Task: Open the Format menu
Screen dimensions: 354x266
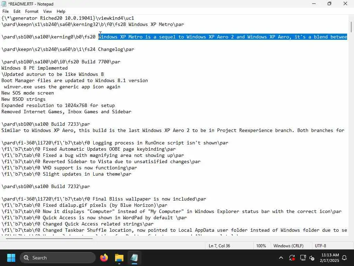Action: pos(31,11)
